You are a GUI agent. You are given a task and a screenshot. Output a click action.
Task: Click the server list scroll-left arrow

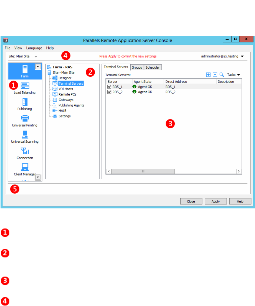coord(109,171)
